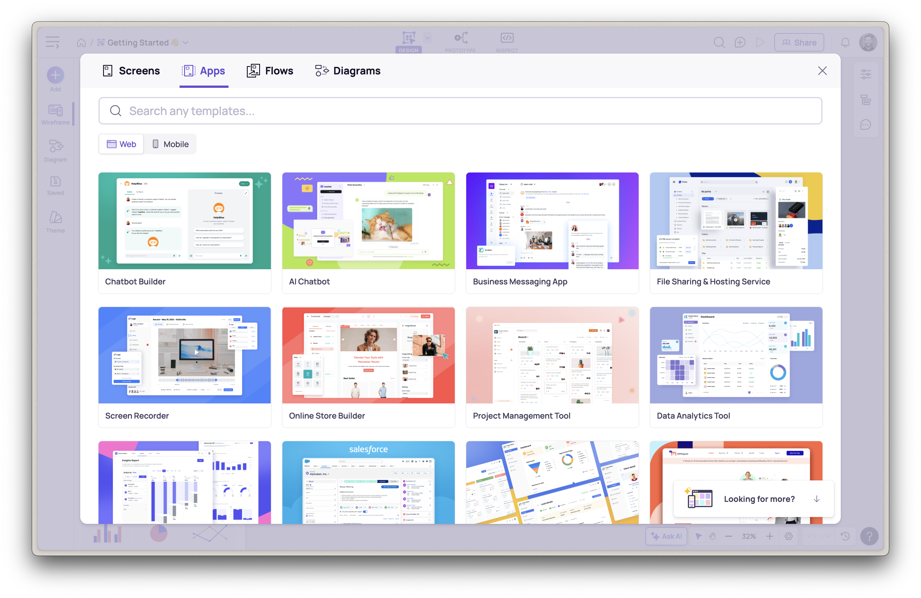Image resolution: width=921 pixels, height=598 pixels.
Task: Expand the Getting Started project dropdown
Action: [x=186, y=43]
